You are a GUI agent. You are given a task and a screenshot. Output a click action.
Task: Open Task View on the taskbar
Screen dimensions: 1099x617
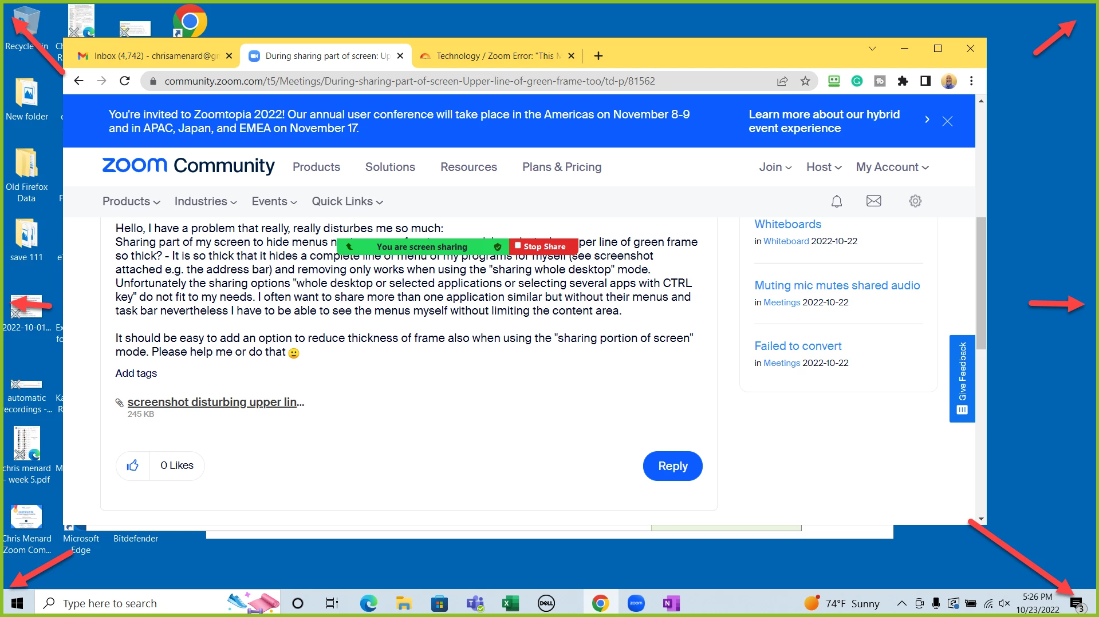(x=332, y=603)
